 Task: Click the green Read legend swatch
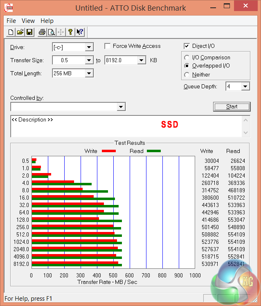pos(154,151)
